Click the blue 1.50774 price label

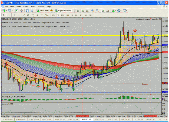tap(165, 45)
